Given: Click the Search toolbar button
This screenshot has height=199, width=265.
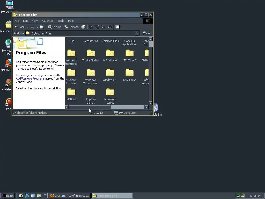Looking at the screenshot, I should (x=54, y=27).
